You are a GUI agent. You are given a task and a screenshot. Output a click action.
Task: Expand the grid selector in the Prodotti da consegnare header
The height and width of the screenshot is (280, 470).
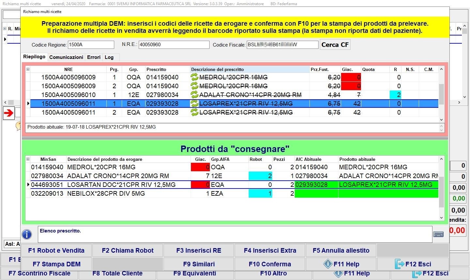pyautogui.click(x=28, y=159)
